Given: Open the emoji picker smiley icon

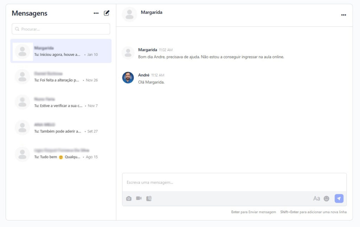Looking at the screenshot, I should (327, 199).
